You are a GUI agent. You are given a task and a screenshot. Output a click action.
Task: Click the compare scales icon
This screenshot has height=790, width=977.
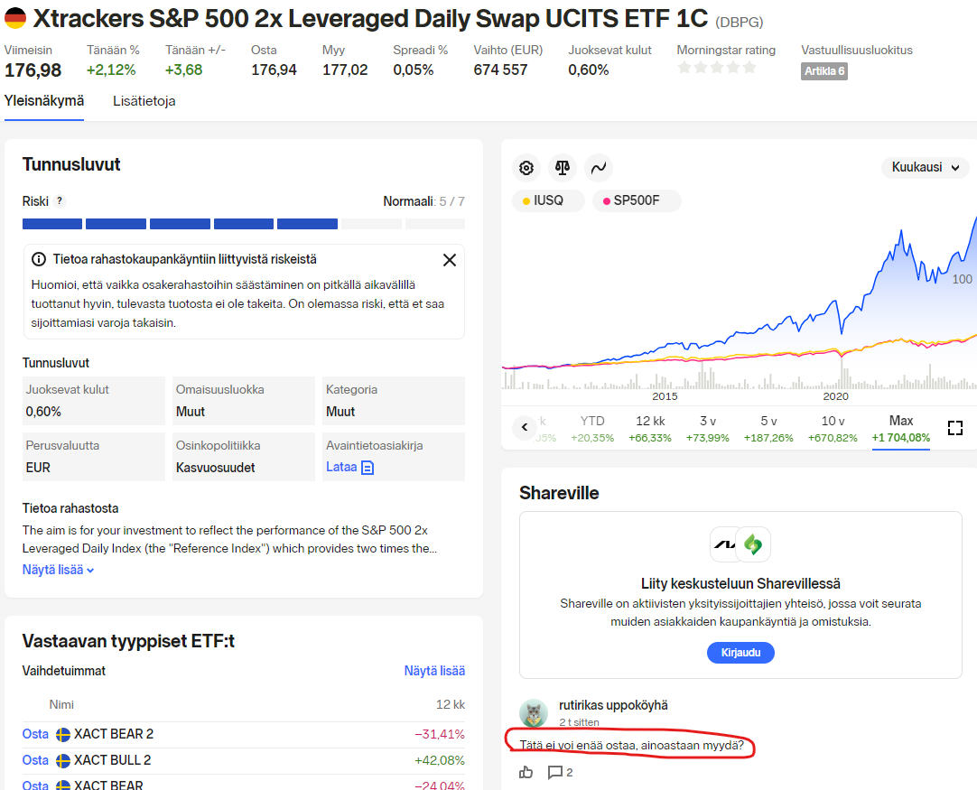(x=563, y=168)
